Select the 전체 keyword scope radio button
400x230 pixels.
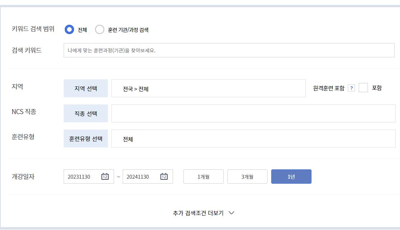click(x=69, y=29)
